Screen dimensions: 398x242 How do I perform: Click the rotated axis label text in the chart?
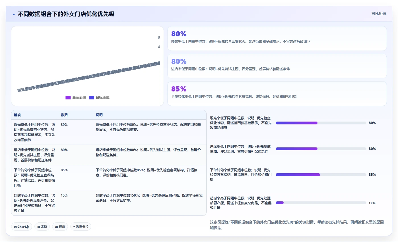click(89, 77)
